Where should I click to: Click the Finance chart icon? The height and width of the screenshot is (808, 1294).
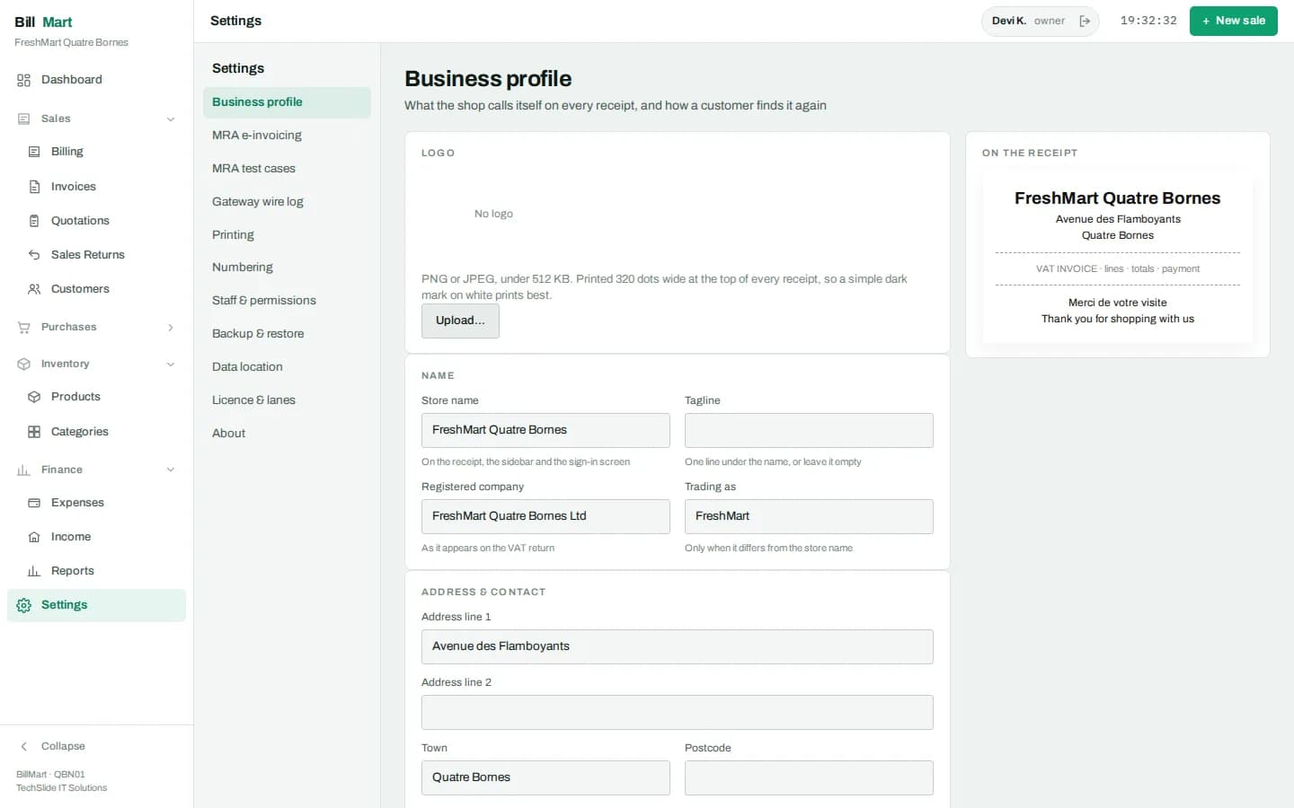click(x=24, y=470)
